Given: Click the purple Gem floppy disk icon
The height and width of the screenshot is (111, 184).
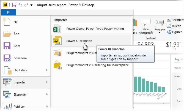Looking at the screenshot, I should [7, 46].
